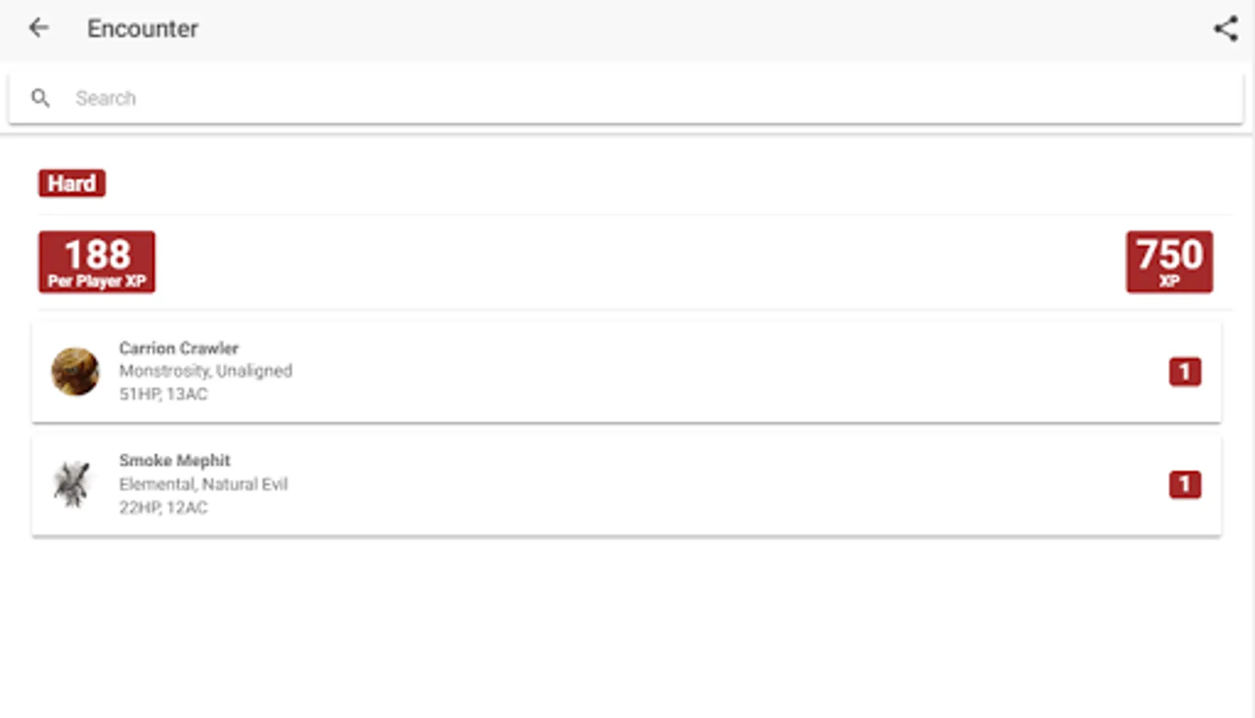The width and height of the screenshot is (1255, 718).
Task: Tap the share icon
Action: pyautogui.click(x=1225, y=29)
